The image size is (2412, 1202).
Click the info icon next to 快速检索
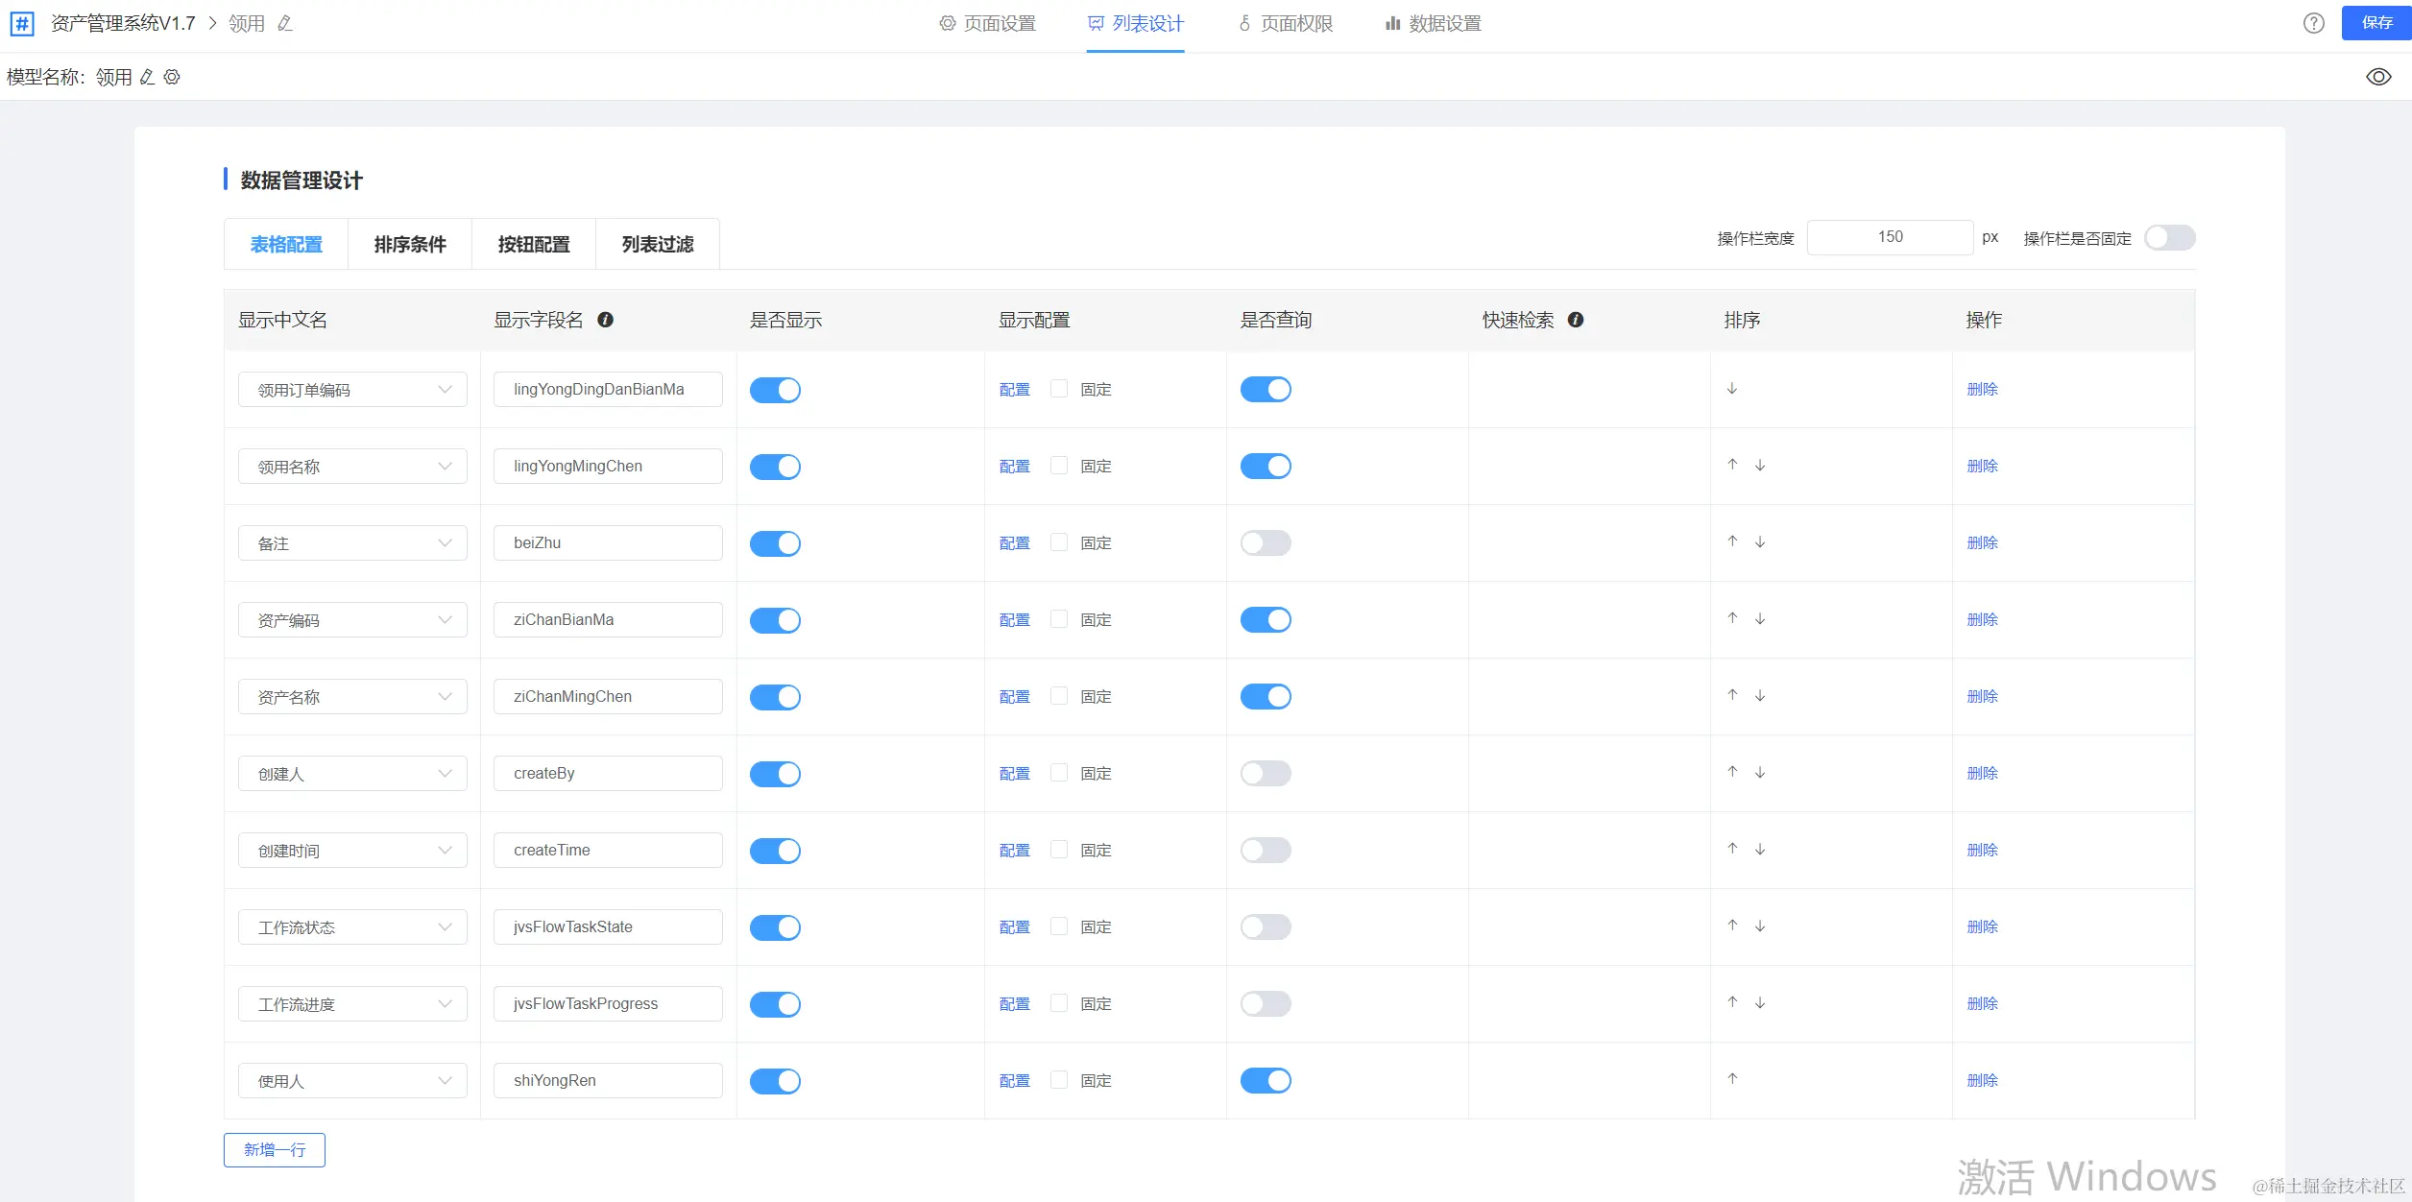coord(1575,320)
